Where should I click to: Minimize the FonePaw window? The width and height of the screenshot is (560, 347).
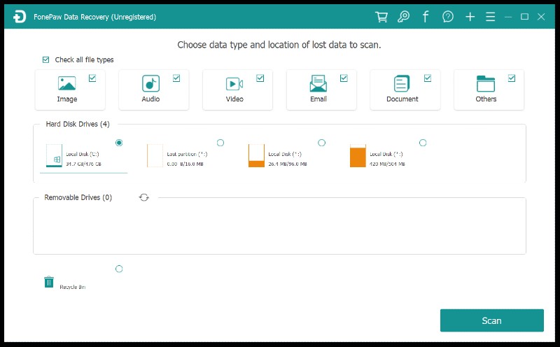508,17
